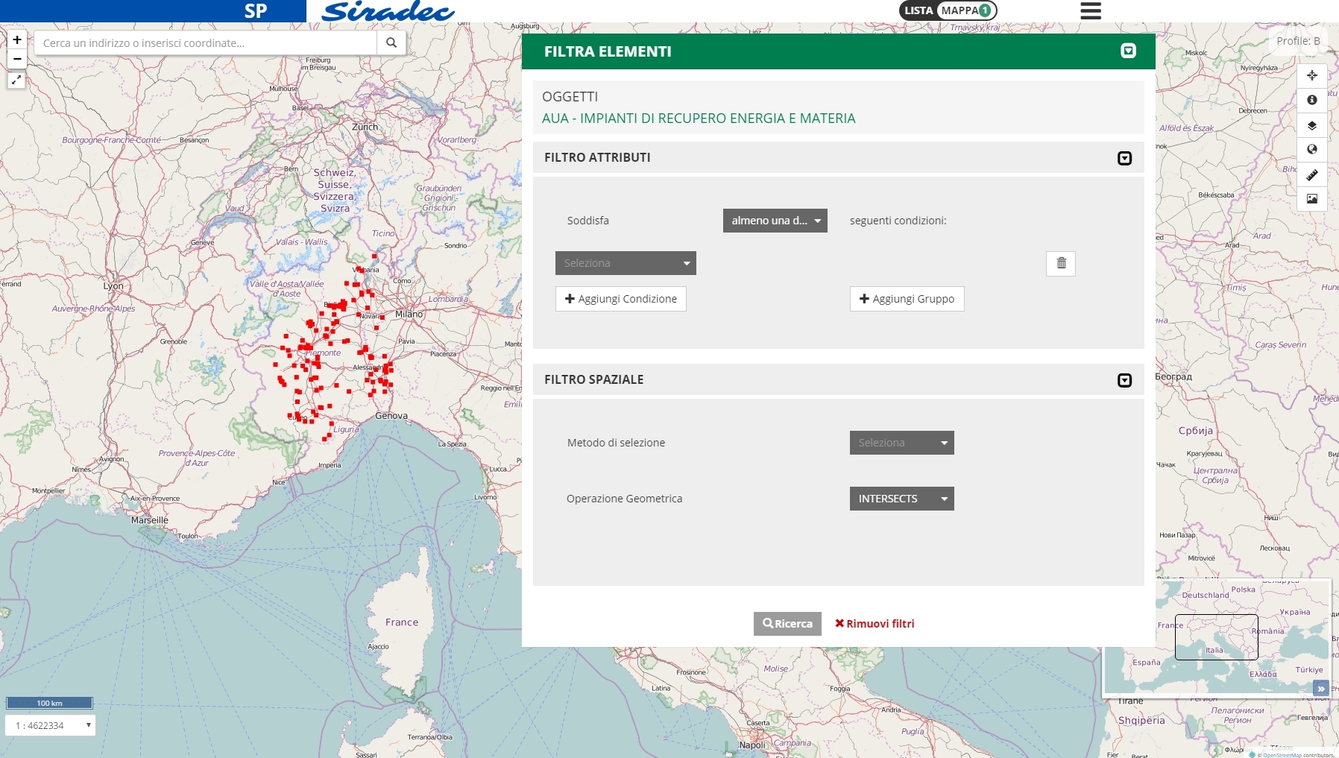Open the Metodo di selezione dropdown

902,443
